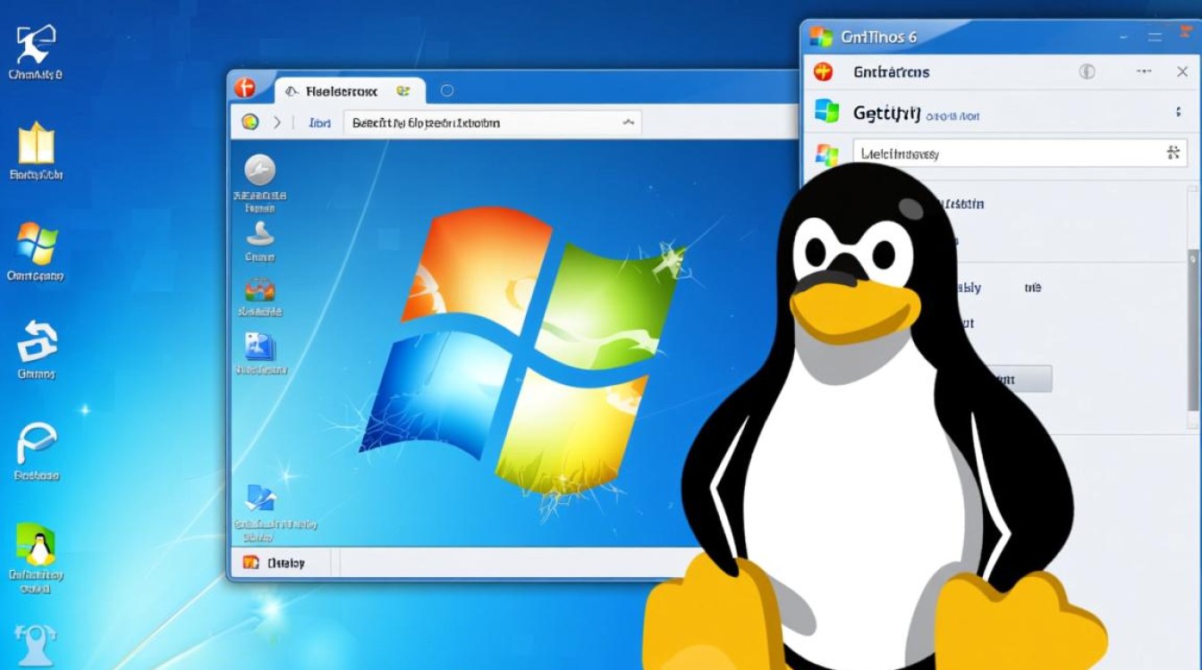Click the red shield icon beside Gntrátrens
Viewport: 1202px width, 670px height.
[x=821, y=71]
